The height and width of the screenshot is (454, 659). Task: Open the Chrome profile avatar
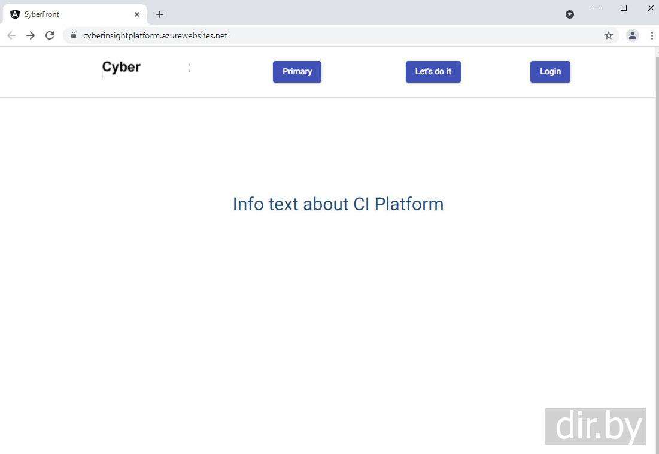click(x=633, y=35)
